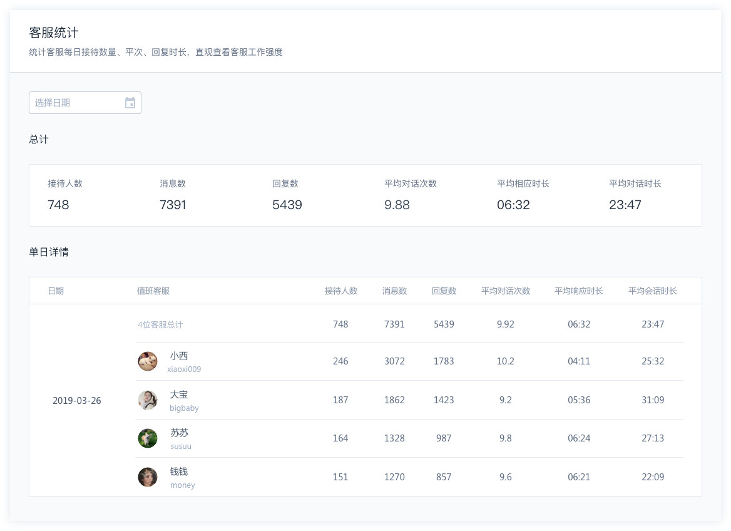Click 苏苏's avatar image

pyautogui.click(x=148, y=438)
